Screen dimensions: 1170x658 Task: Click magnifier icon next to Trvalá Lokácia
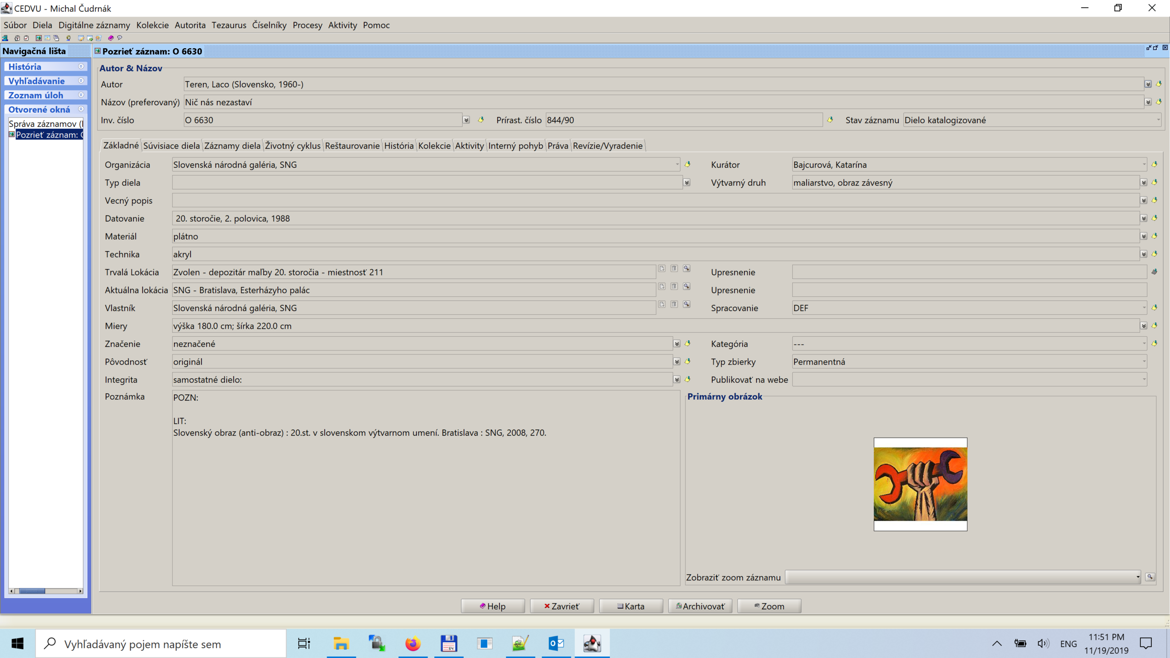coord(686,269)
